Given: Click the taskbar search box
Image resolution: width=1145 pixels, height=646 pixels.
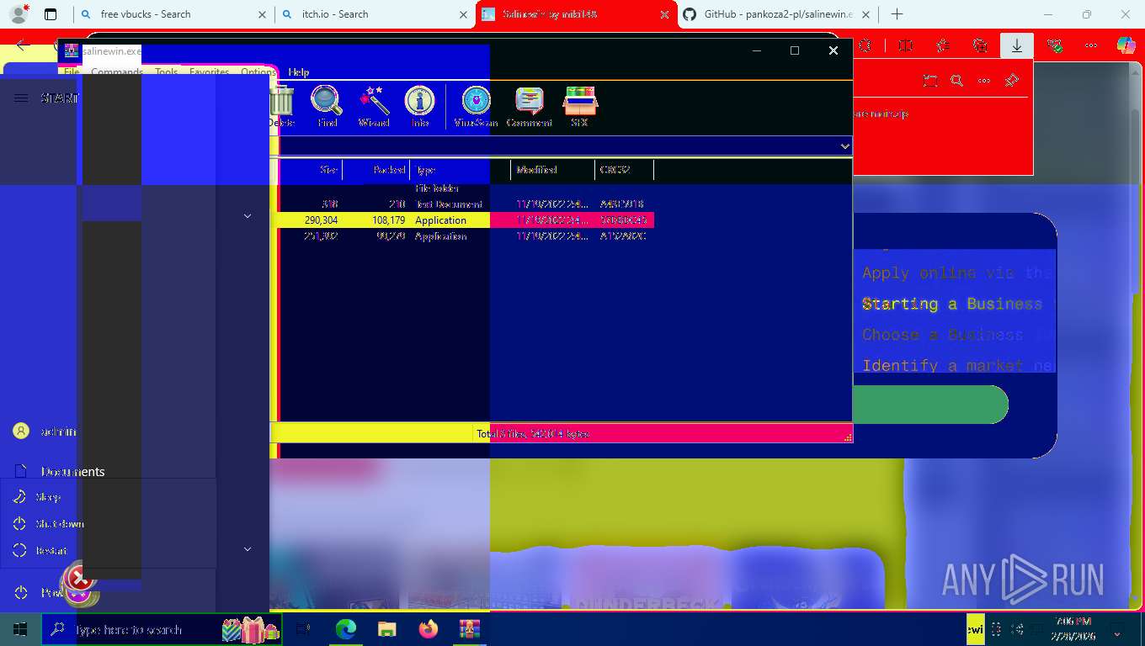Looking at the screenshot, I should (x=162, y=629).
